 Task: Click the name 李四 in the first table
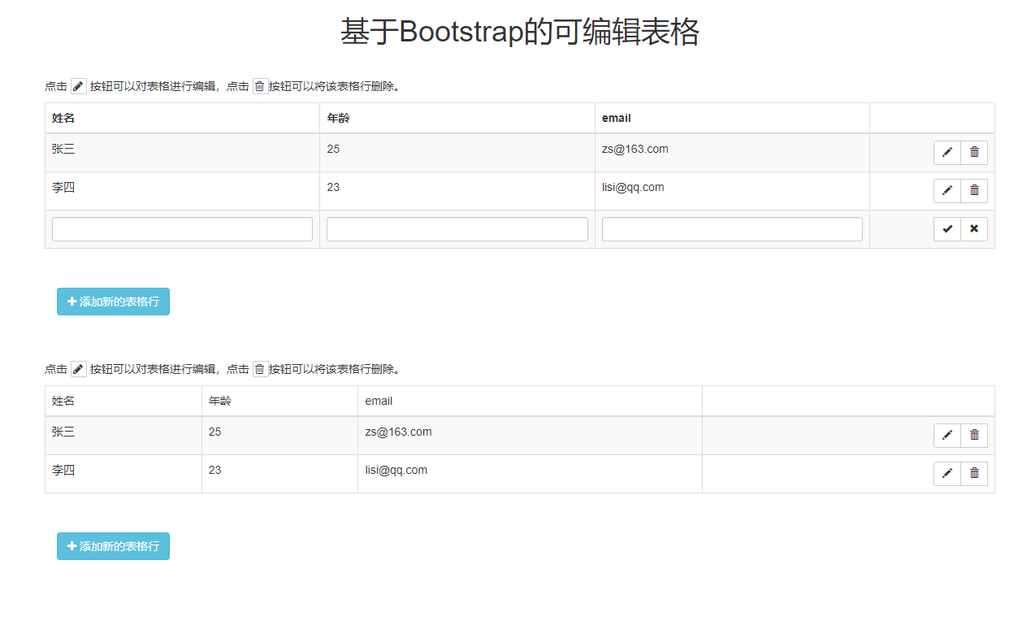(x=63, y=187)
